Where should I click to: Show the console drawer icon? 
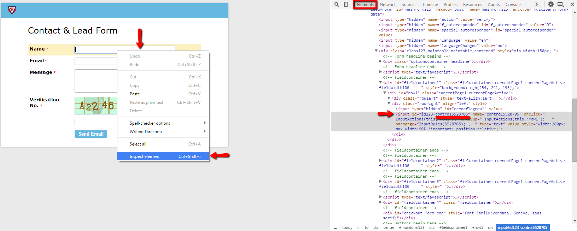[x=538, y=4]
